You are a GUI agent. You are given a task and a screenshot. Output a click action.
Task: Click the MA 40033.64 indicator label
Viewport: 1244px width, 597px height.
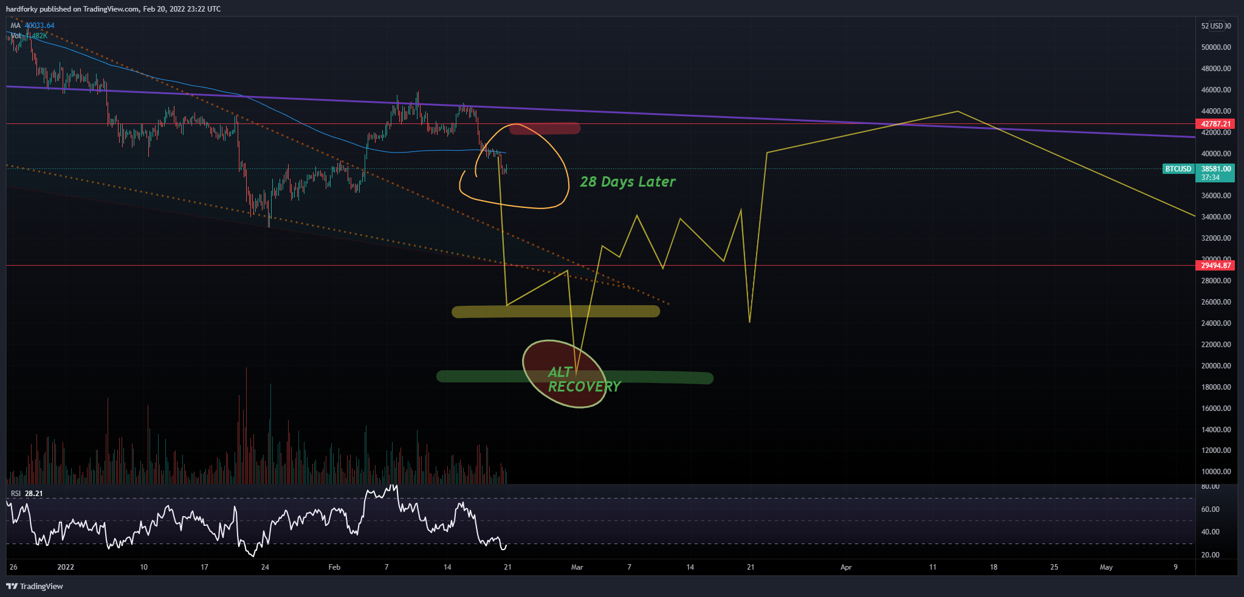[x=32, y=26]
